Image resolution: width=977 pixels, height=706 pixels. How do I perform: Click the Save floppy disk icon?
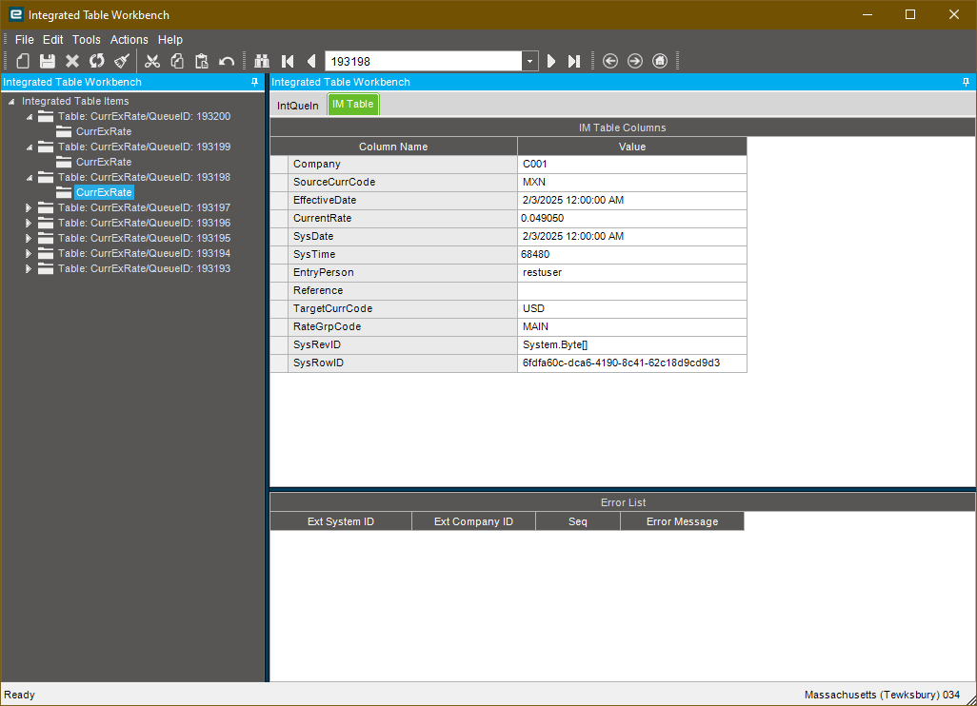[47, 61]
